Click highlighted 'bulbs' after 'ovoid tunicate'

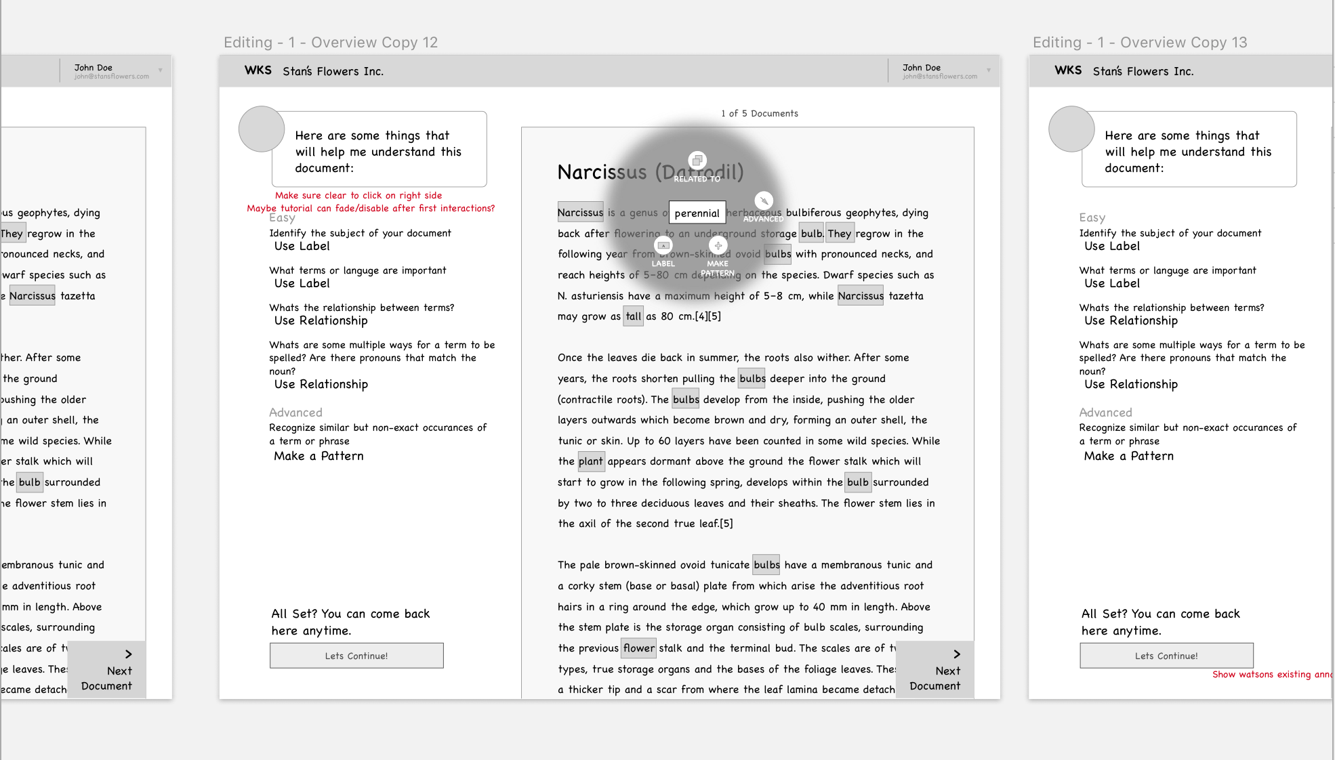[x=766, y=565]
